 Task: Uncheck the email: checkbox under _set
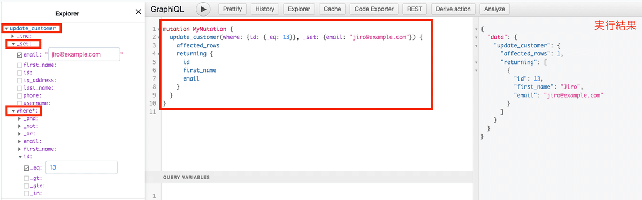click(20, 55)
